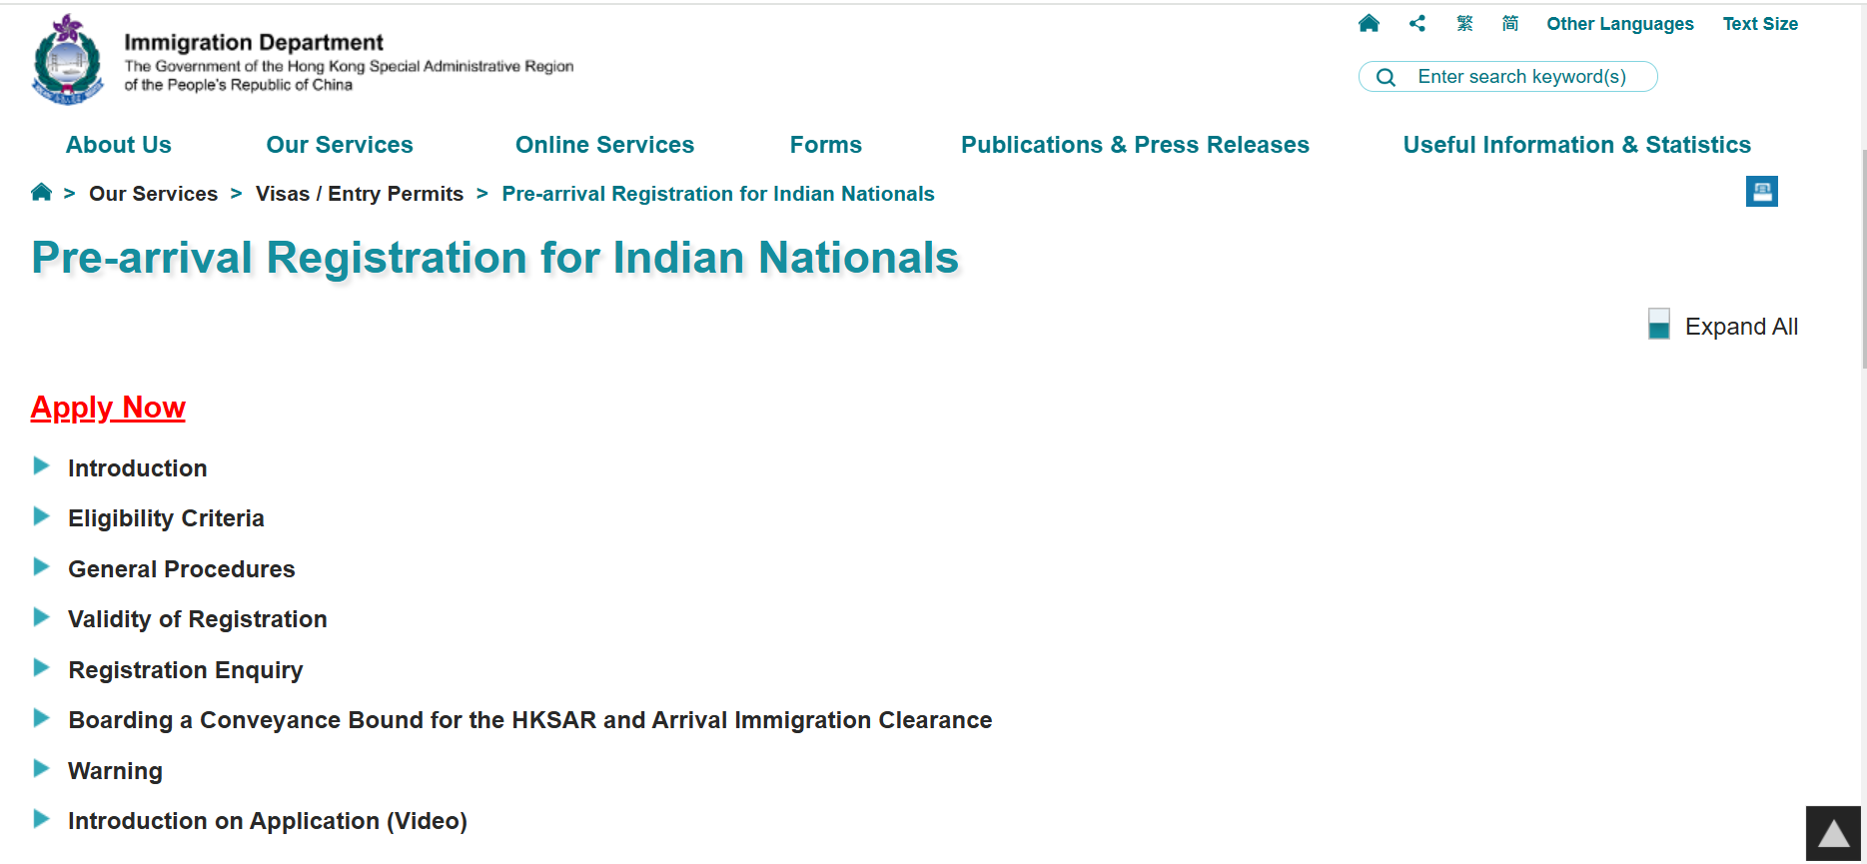Click the back-to-top arrow button

tap(1833, 833)
